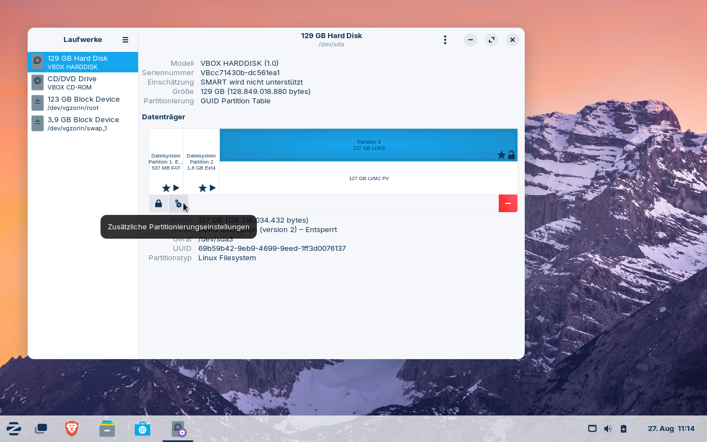This screenshot has height=442, width=707.
Task: Close the Disks window
Action: [513, 40]
